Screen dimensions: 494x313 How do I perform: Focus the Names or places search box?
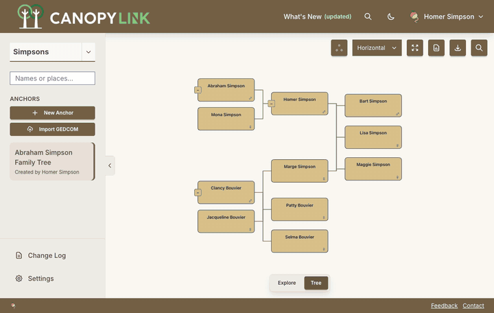52,78
